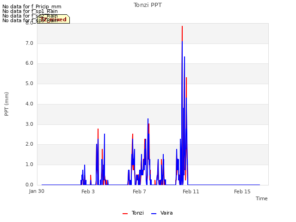Click the Time x-axis label

click(262, 198)
